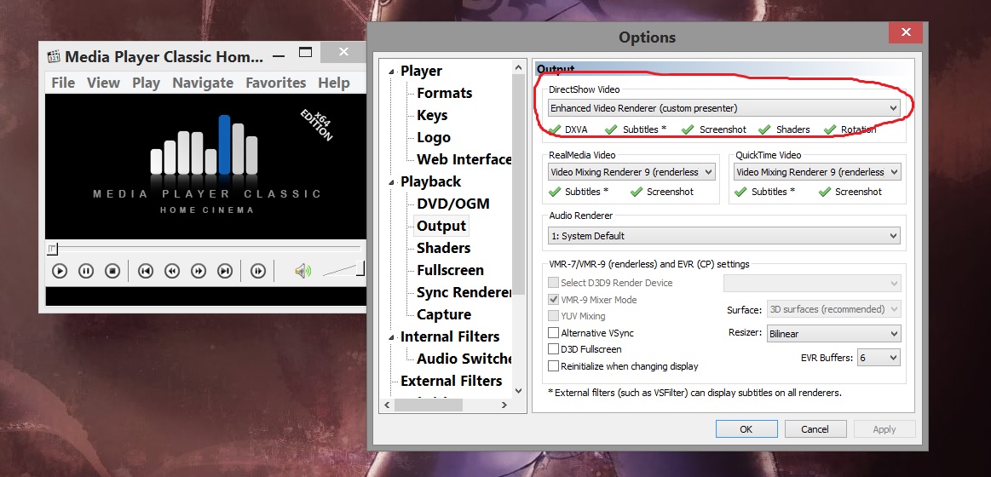991x477 pixels.
Task: Click up arrow of options tree scrollbar
Action: pyautogui.click(x=519, y=67)
